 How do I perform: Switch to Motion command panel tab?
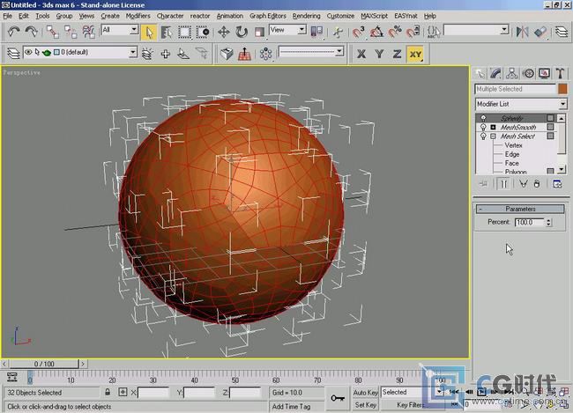528,74
